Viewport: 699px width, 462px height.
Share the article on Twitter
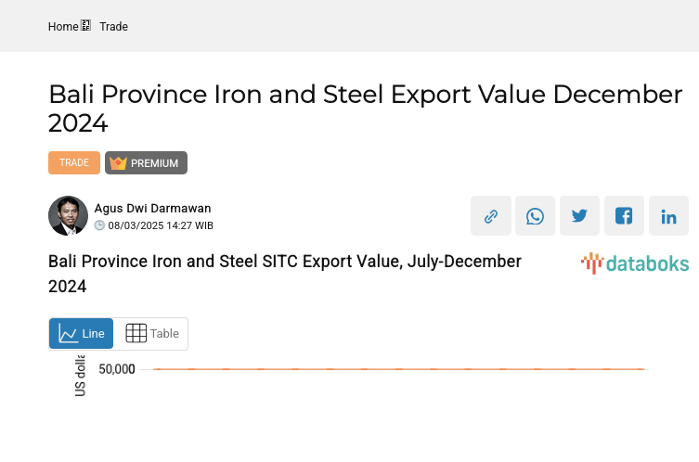coord(579,216)
